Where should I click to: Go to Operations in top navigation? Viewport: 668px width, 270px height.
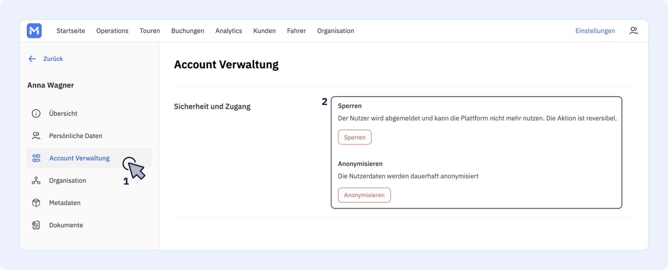pos(112,31)
